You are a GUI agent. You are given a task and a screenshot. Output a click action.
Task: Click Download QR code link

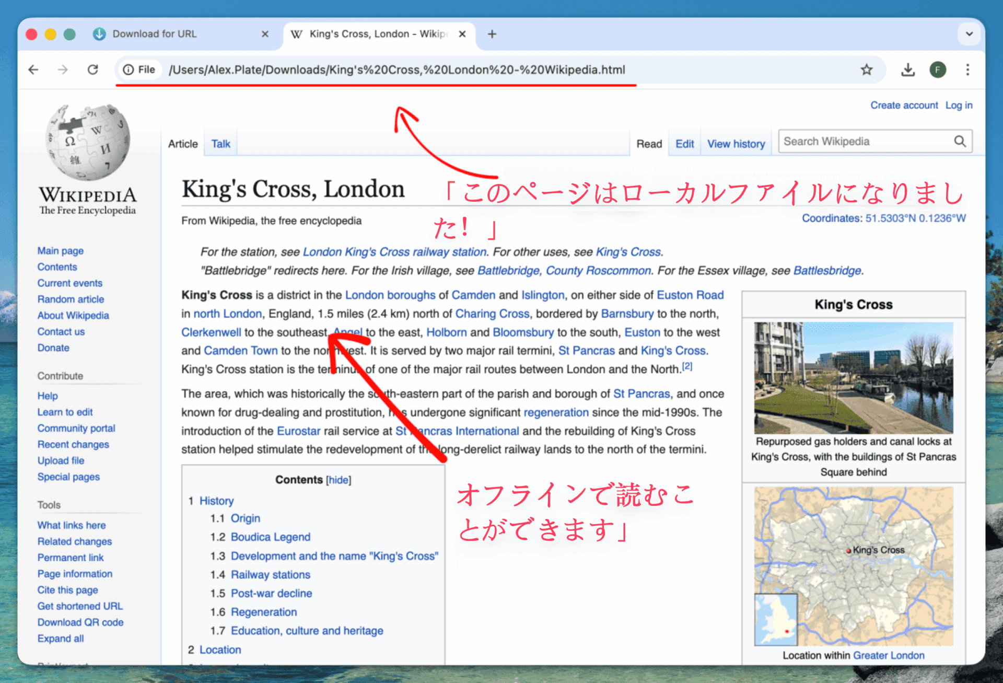click(80, 622)
